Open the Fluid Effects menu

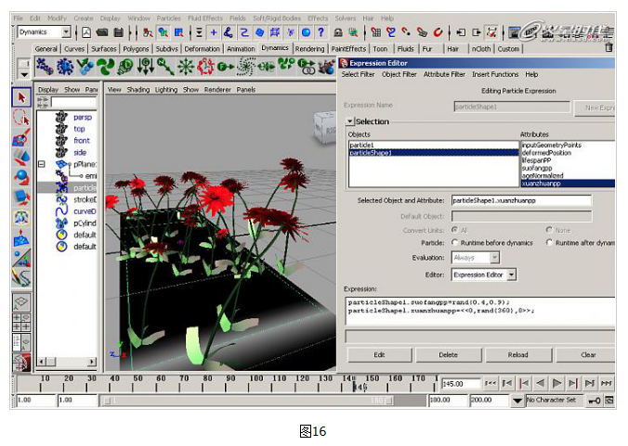205,18
